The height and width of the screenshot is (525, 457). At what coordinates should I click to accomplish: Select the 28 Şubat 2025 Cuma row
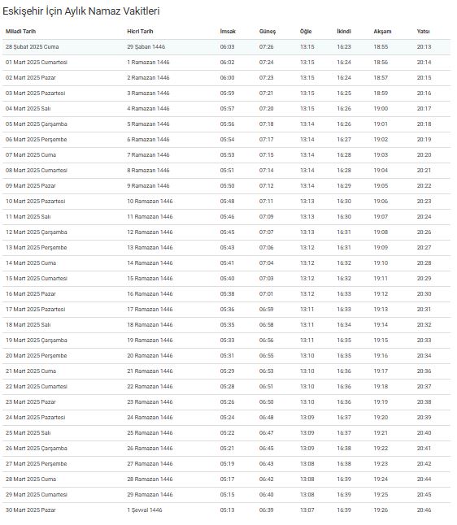coord(227,47)
